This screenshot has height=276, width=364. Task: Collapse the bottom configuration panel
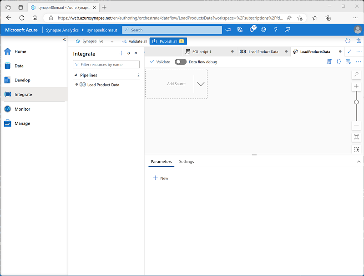pyautogui.click(x=359, y=162)
